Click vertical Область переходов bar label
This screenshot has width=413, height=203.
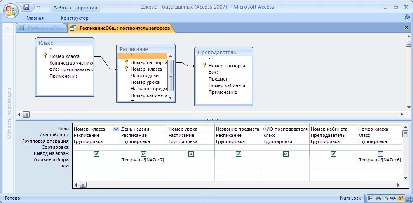[x=9, y=113]
